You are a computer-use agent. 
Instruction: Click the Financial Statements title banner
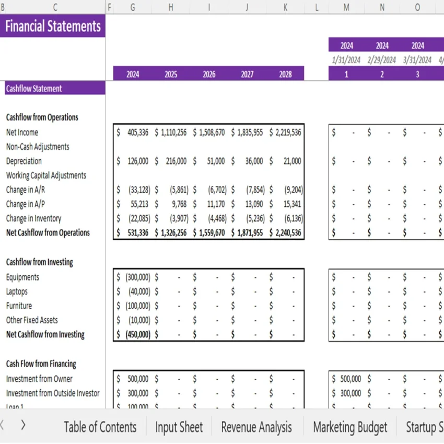pyautogui.click(x=53, y=26)
